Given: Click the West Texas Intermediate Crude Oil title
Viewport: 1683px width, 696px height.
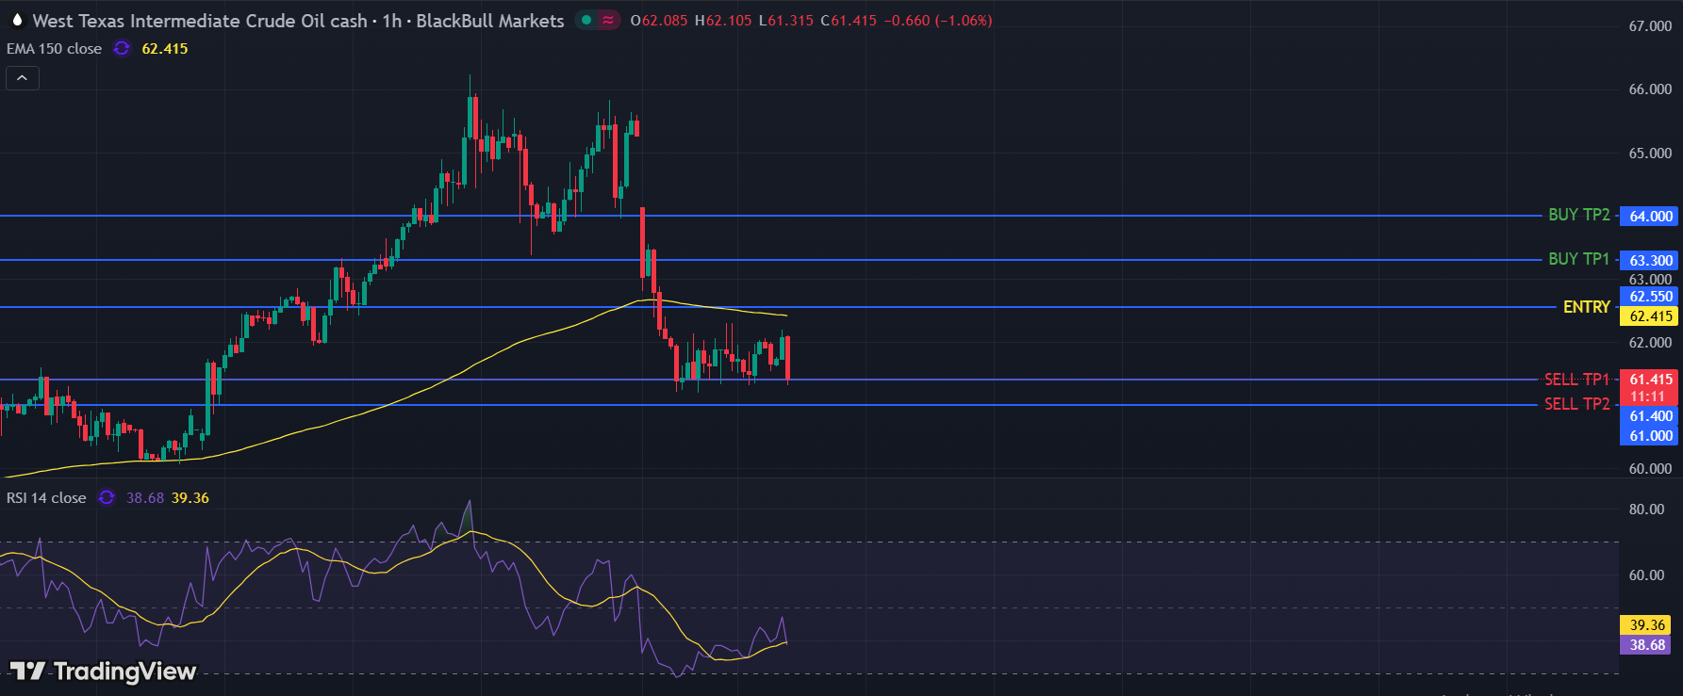Looking at the screenshot, I should pos(200,21).
